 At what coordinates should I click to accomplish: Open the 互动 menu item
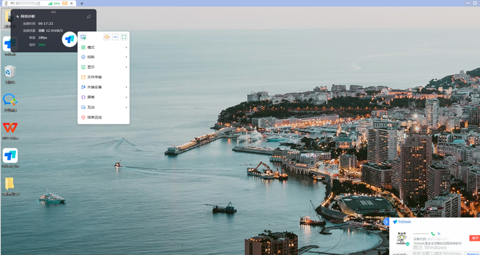103,107
